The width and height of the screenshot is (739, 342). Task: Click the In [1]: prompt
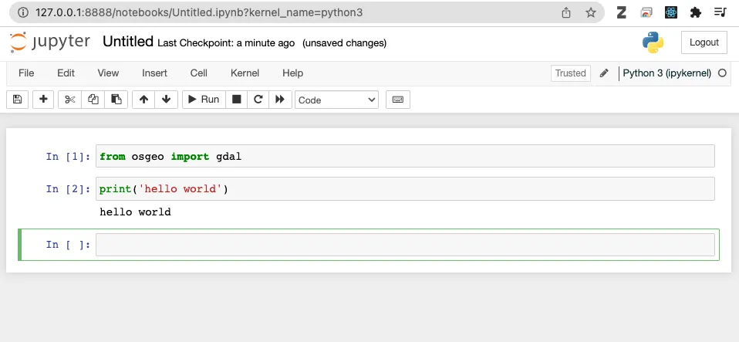68,156
